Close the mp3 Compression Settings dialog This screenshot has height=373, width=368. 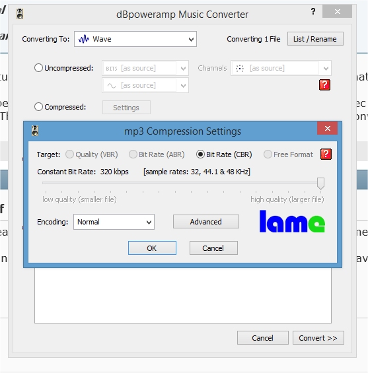[328, 129]
